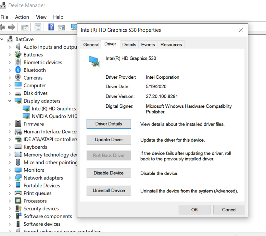Viewport: 266px width, 236px height.
Task: Expand the Software devices category
Action: point(10,224)
